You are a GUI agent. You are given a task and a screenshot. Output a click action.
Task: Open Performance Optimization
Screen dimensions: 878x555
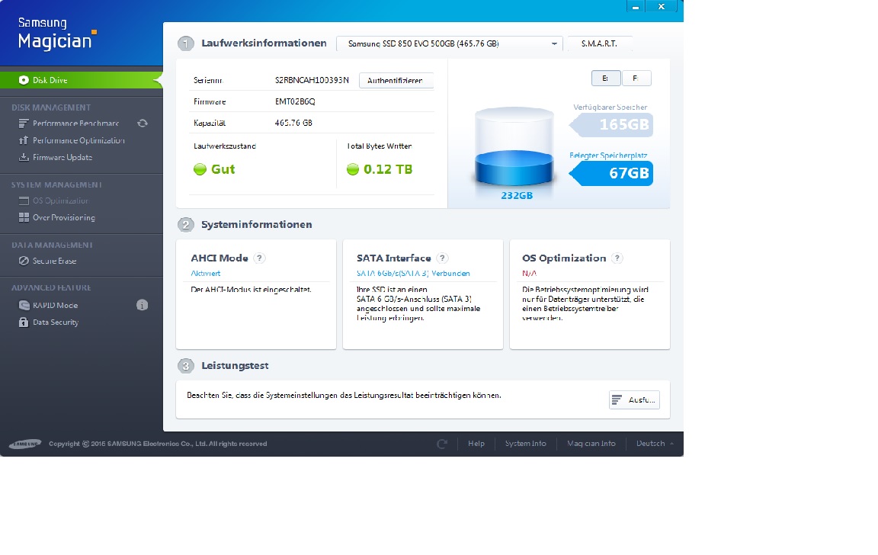[79, 140]
